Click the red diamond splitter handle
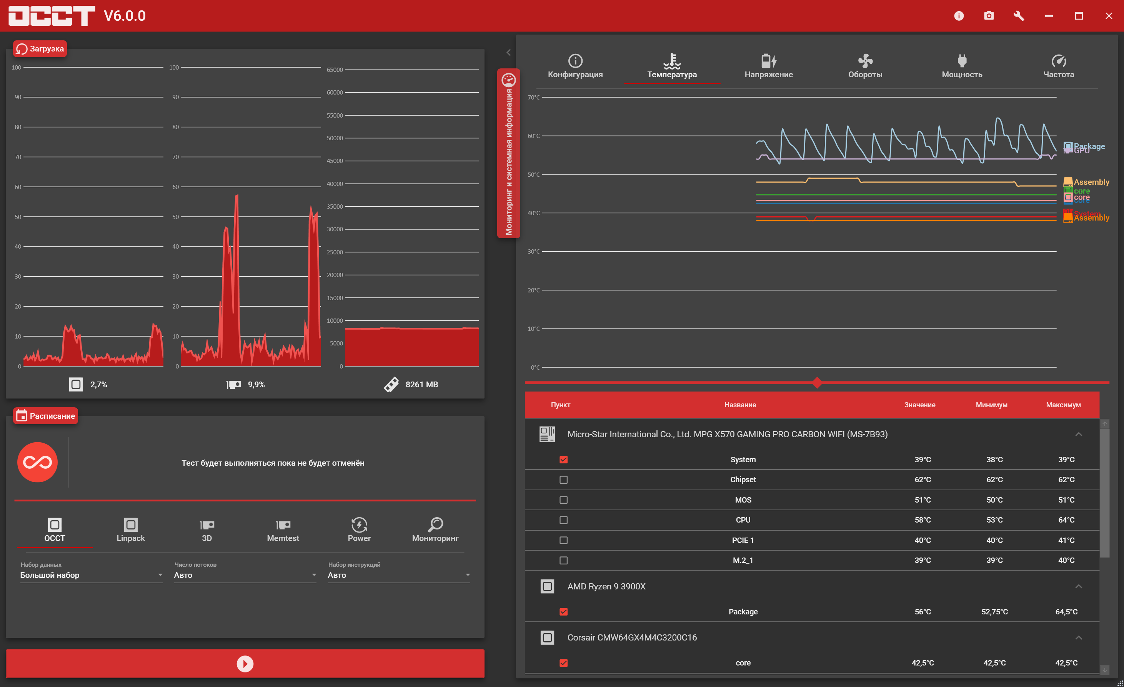1124x687 pixels. click(x=817, y=382)
